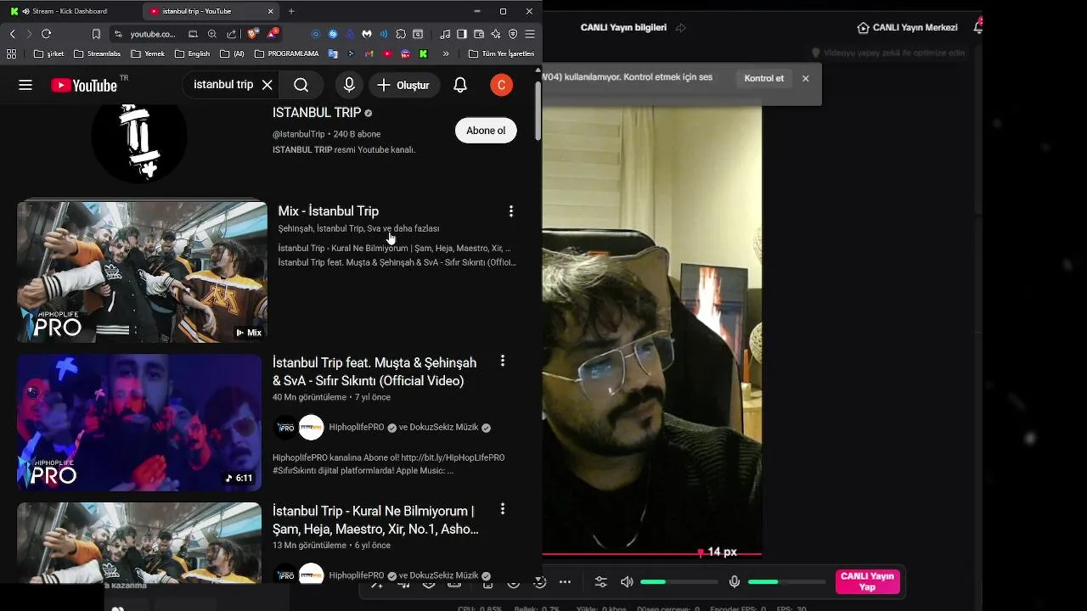Open the Kick bookmark icon
The width and height of the screenshot is (1087, 611).
423,53
